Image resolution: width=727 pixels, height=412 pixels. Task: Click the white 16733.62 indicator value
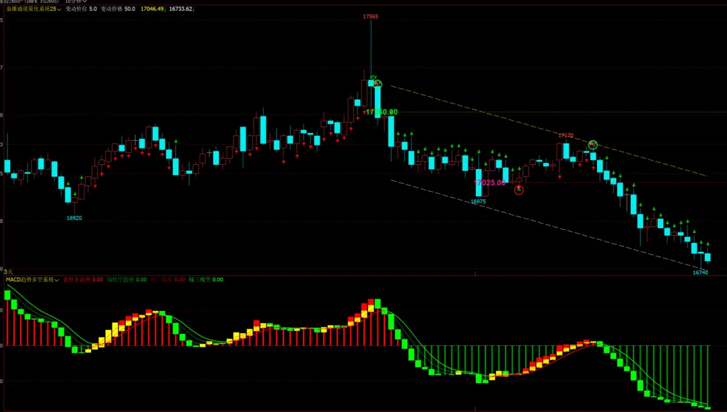181,9
